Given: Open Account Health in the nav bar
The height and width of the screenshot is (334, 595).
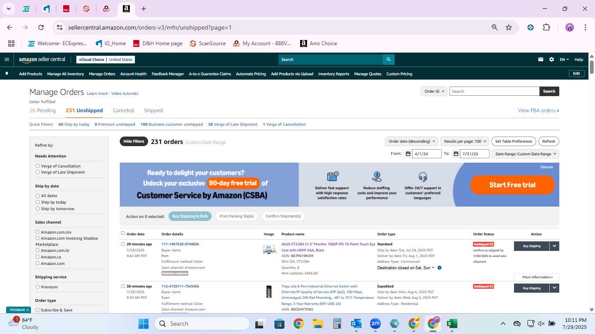Looking at the screenshot, I should [133, 74].
